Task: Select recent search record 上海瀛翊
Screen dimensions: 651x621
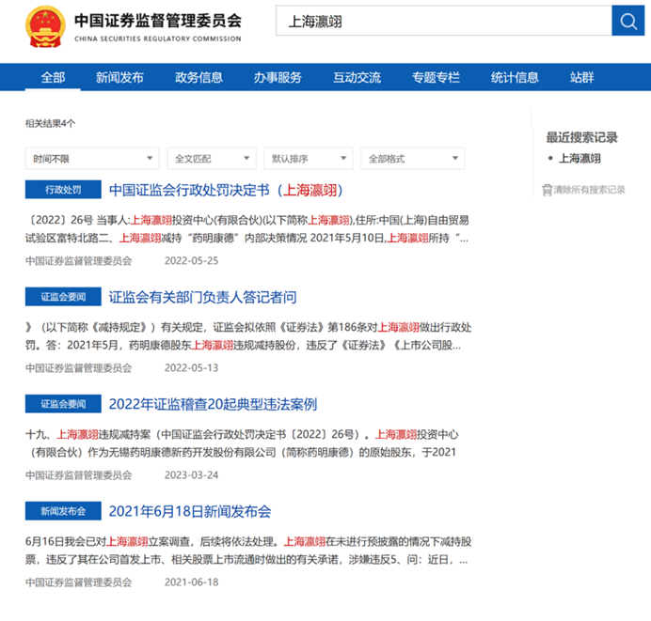Action: (x=580, y=159)
